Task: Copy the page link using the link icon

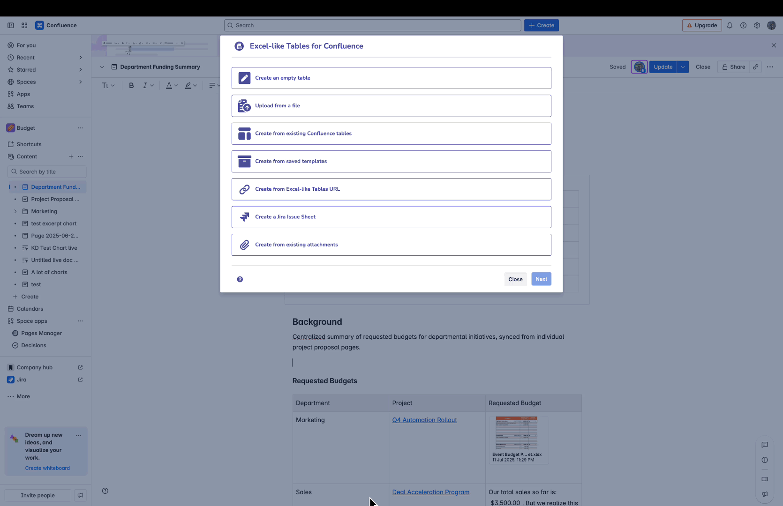Action: point(755,67)
